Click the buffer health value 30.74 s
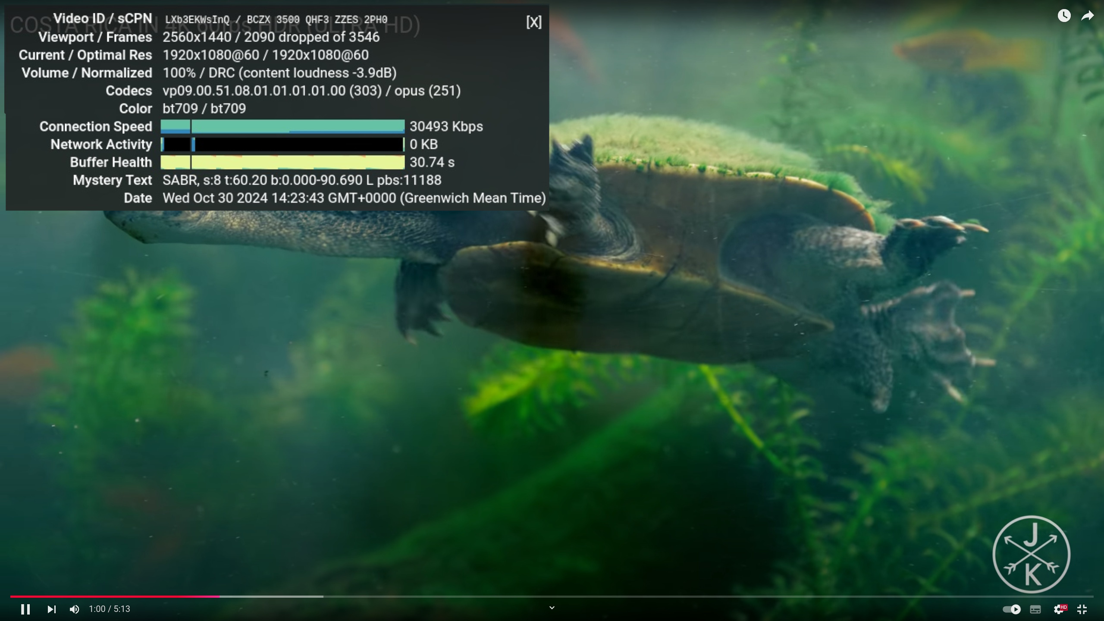This screenshot has width=1104, height=621. point(432,162)
